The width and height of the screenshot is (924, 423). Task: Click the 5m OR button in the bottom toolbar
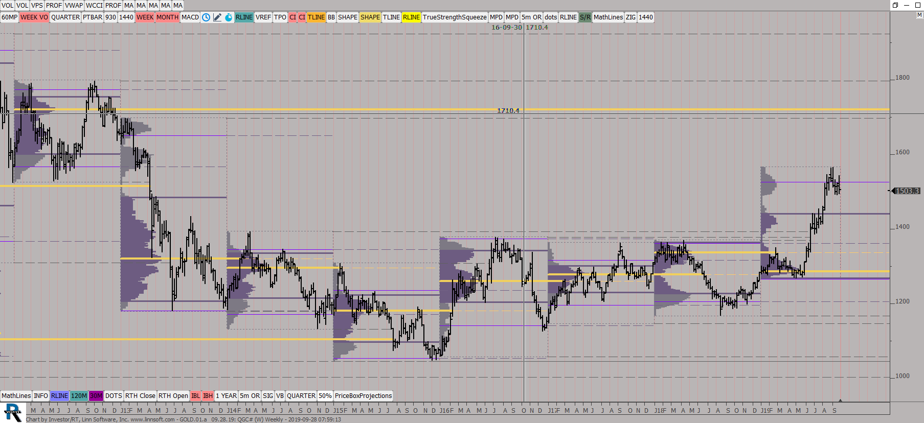tap(250, 396)
